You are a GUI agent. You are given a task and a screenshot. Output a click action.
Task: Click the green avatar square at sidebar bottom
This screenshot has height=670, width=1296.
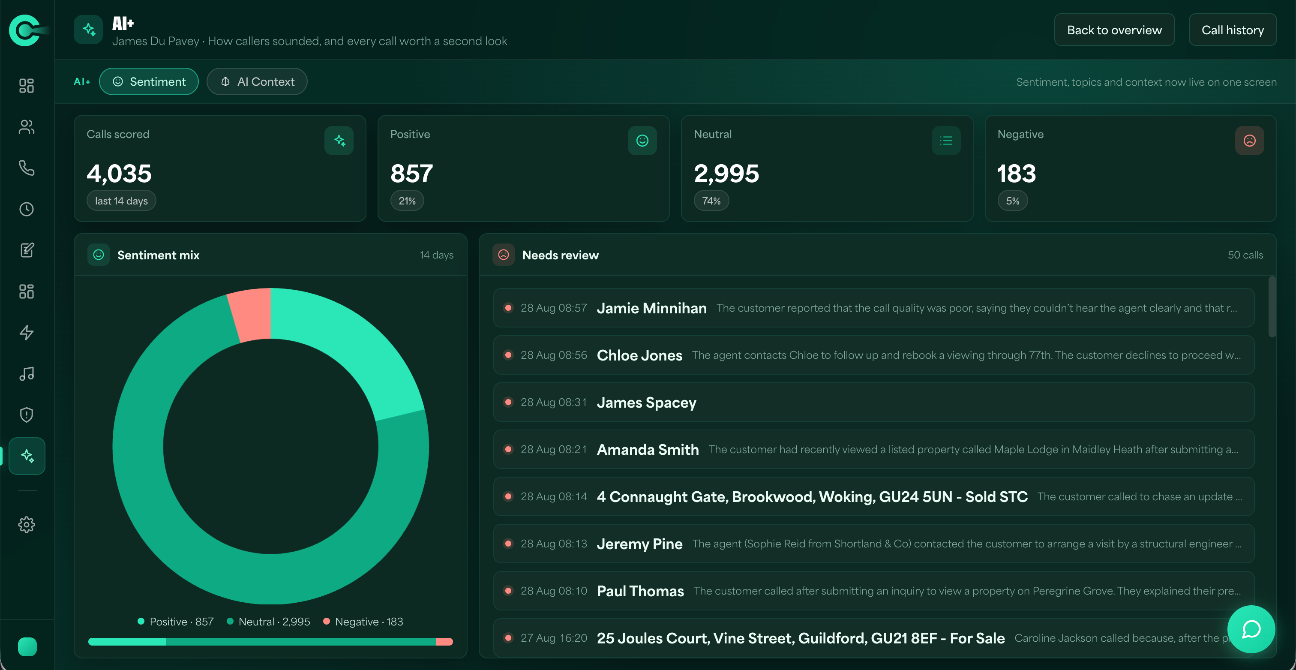pyautogui.click(x=27, y=646)
